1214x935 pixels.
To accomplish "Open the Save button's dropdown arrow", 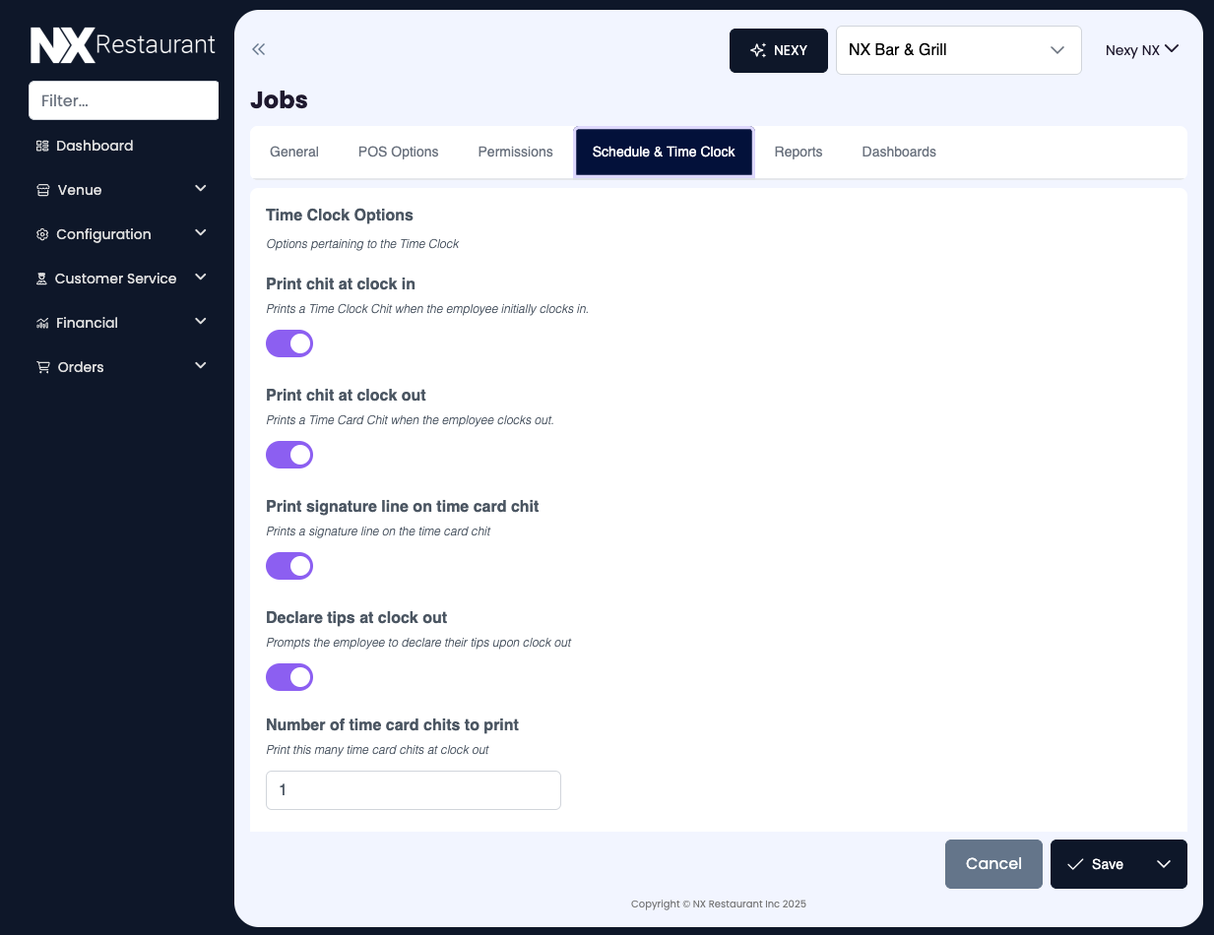I will (1163, 863).
